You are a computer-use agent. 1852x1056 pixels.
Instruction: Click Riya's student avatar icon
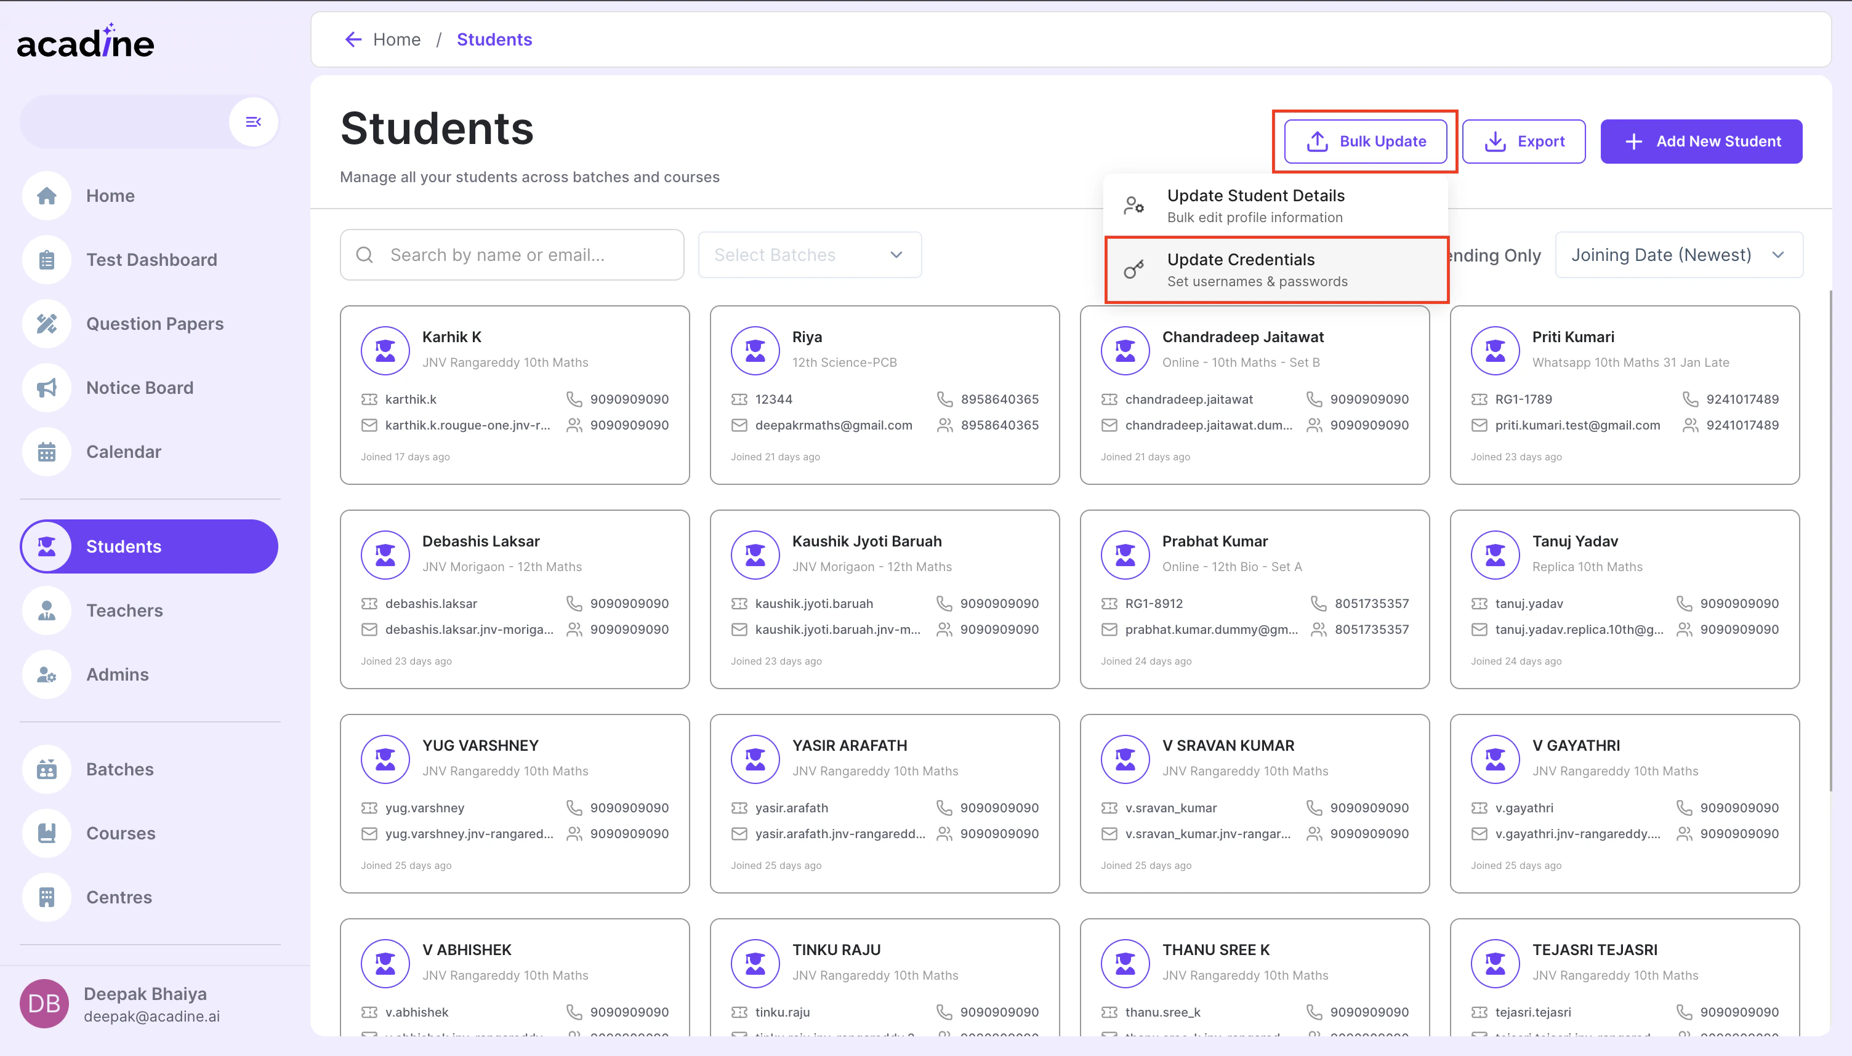click(x=755, y=350)
